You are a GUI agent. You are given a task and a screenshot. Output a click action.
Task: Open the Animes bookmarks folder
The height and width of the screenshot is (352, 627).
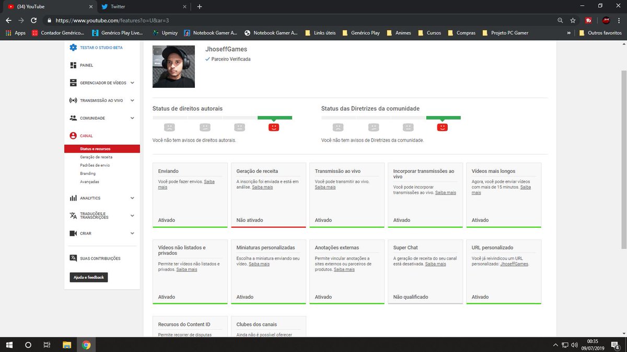pyautogui.click(x=399, y=33)
